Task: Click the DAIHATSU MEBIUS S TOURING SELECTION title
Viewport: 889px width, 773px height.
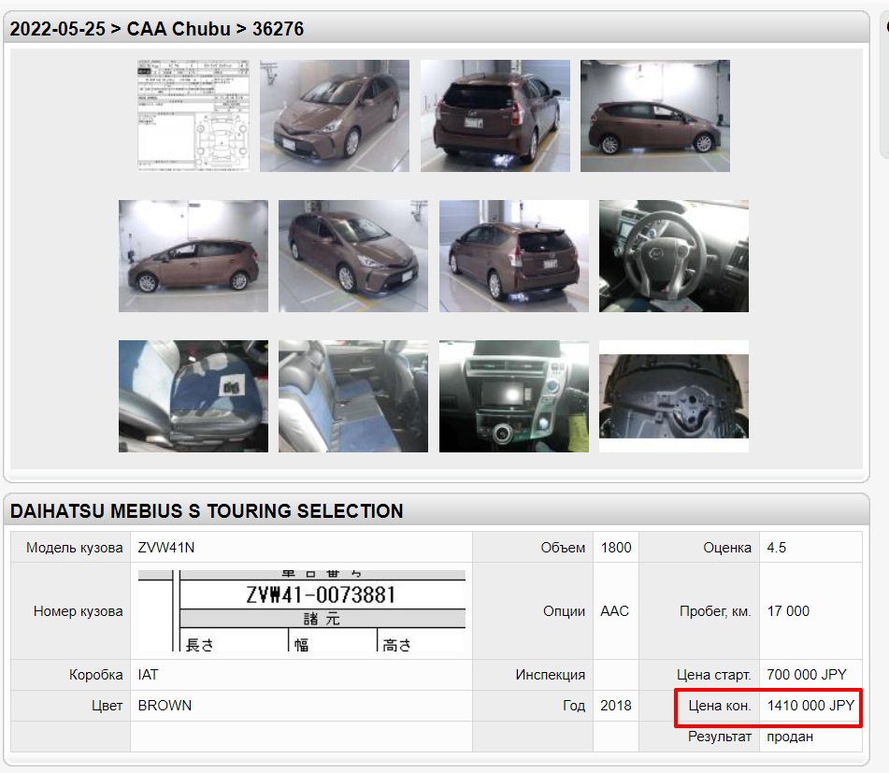Action: coord(207,510)
